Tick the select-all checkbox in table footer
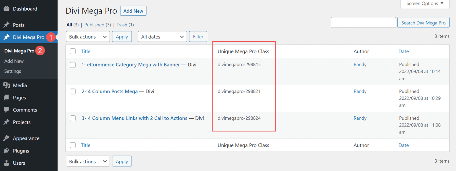The width and height of the screenshot is (456, 171). click(73, 145)
